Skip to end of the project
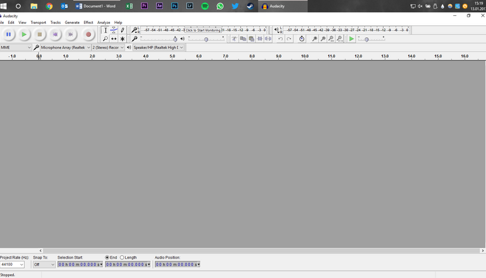This screenshot has width=486, height=278. [71, 35]
